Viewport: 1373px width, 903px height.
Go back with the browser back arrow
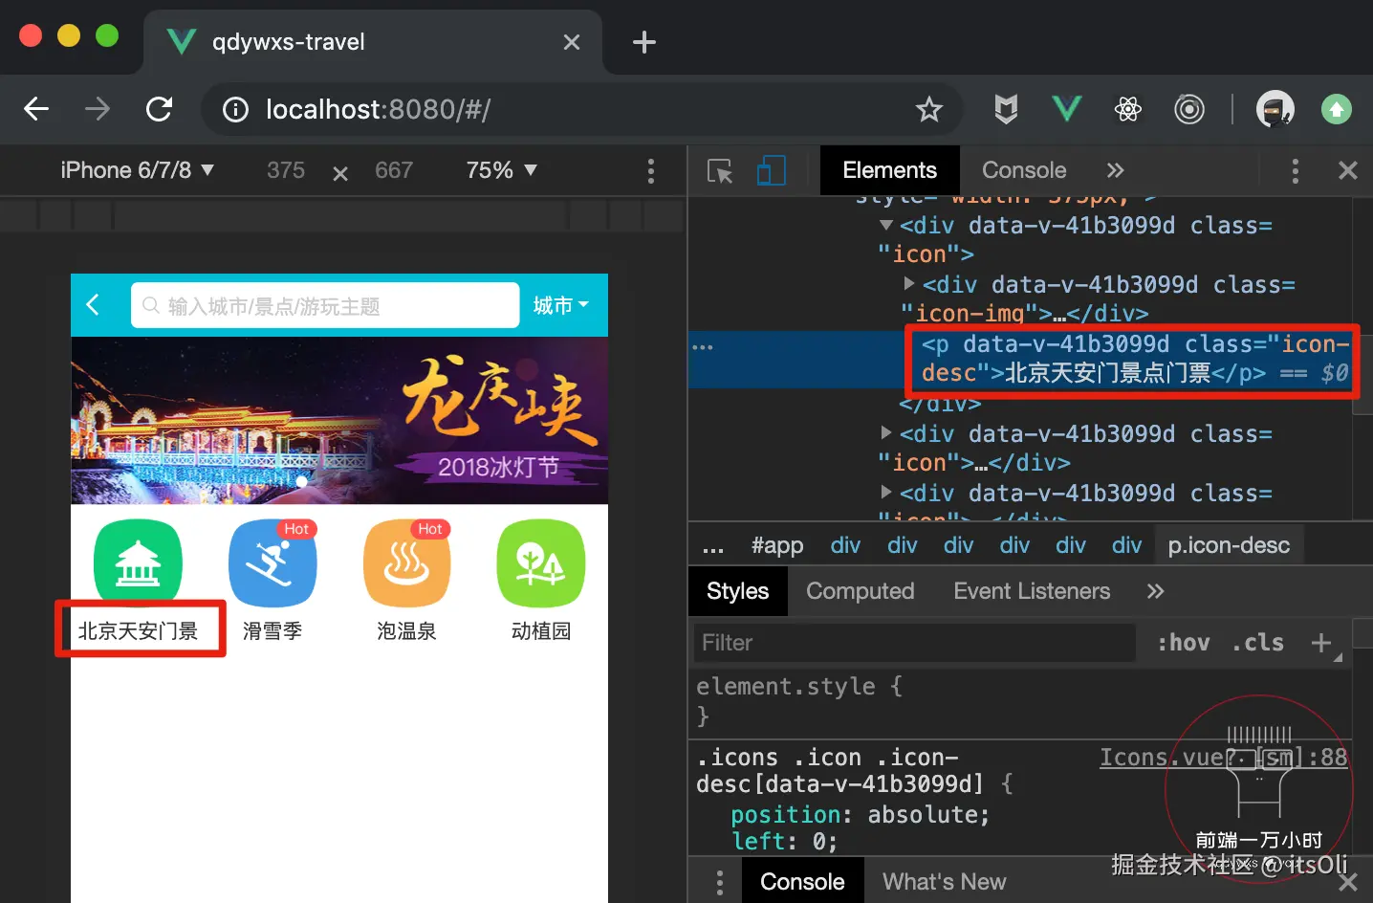click(36, 109)
